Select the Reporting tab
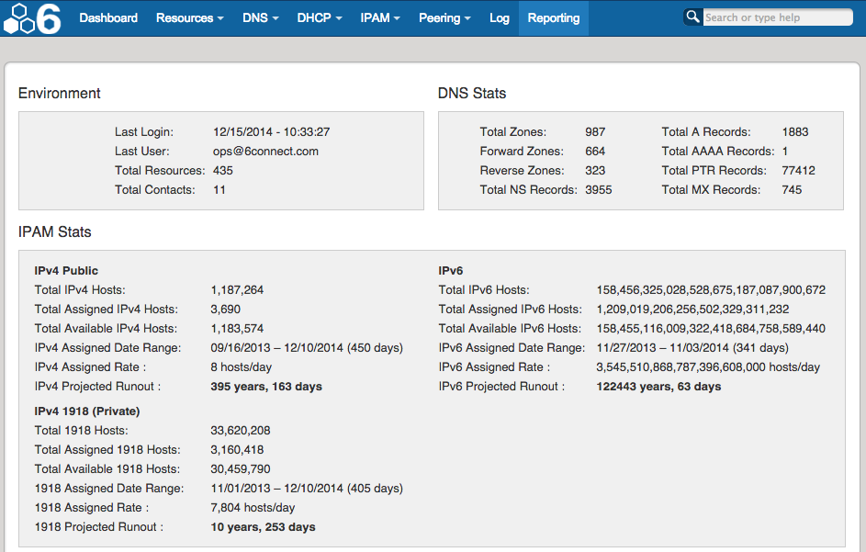Viewport: 866px width, 552px height. 554,18
